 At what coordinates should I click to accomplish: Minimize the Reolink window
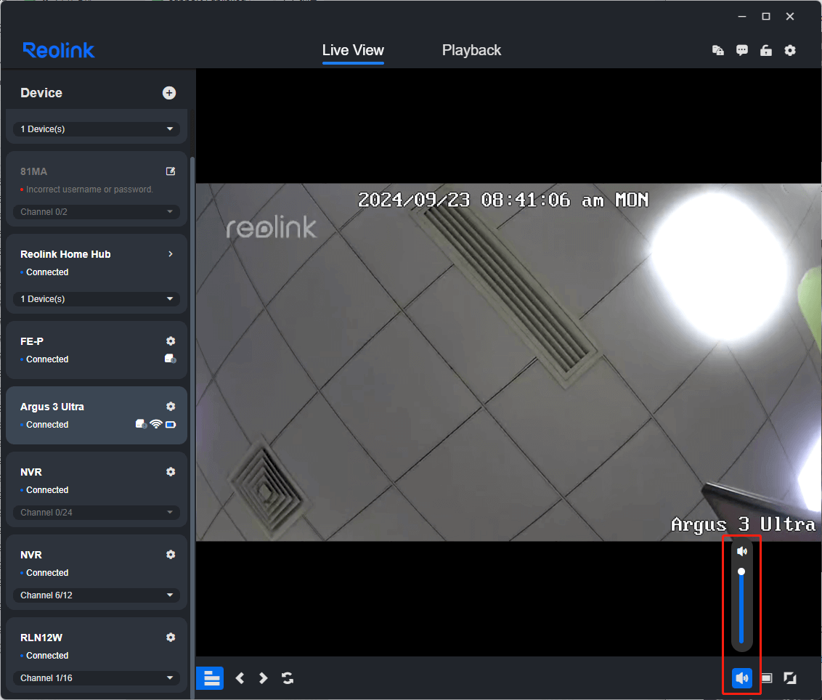tap(742, 17)
